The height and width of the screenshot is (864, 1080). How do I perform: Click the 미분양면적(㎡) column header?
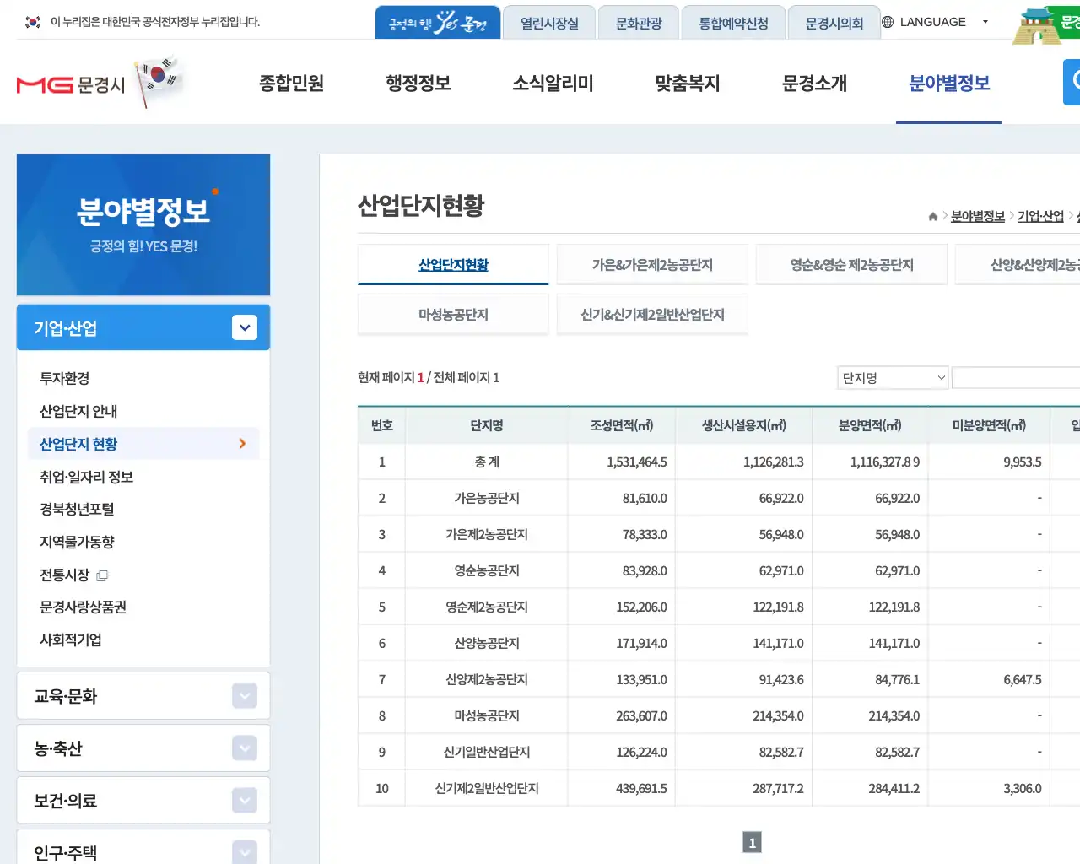coord(989,425)
